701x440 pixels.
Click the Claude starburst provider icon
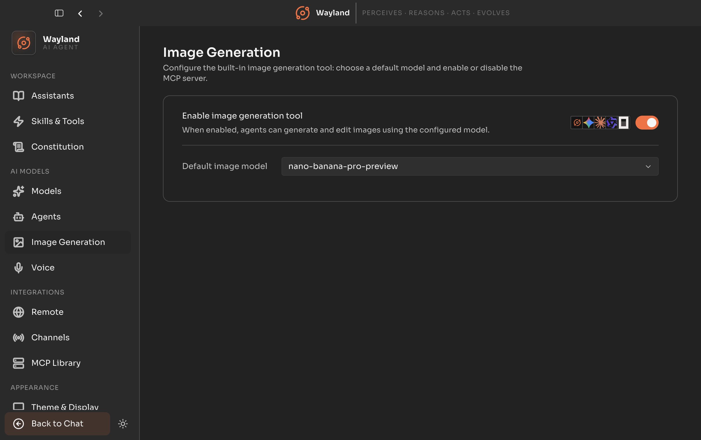pyautogui.click(x=600, y=123)
